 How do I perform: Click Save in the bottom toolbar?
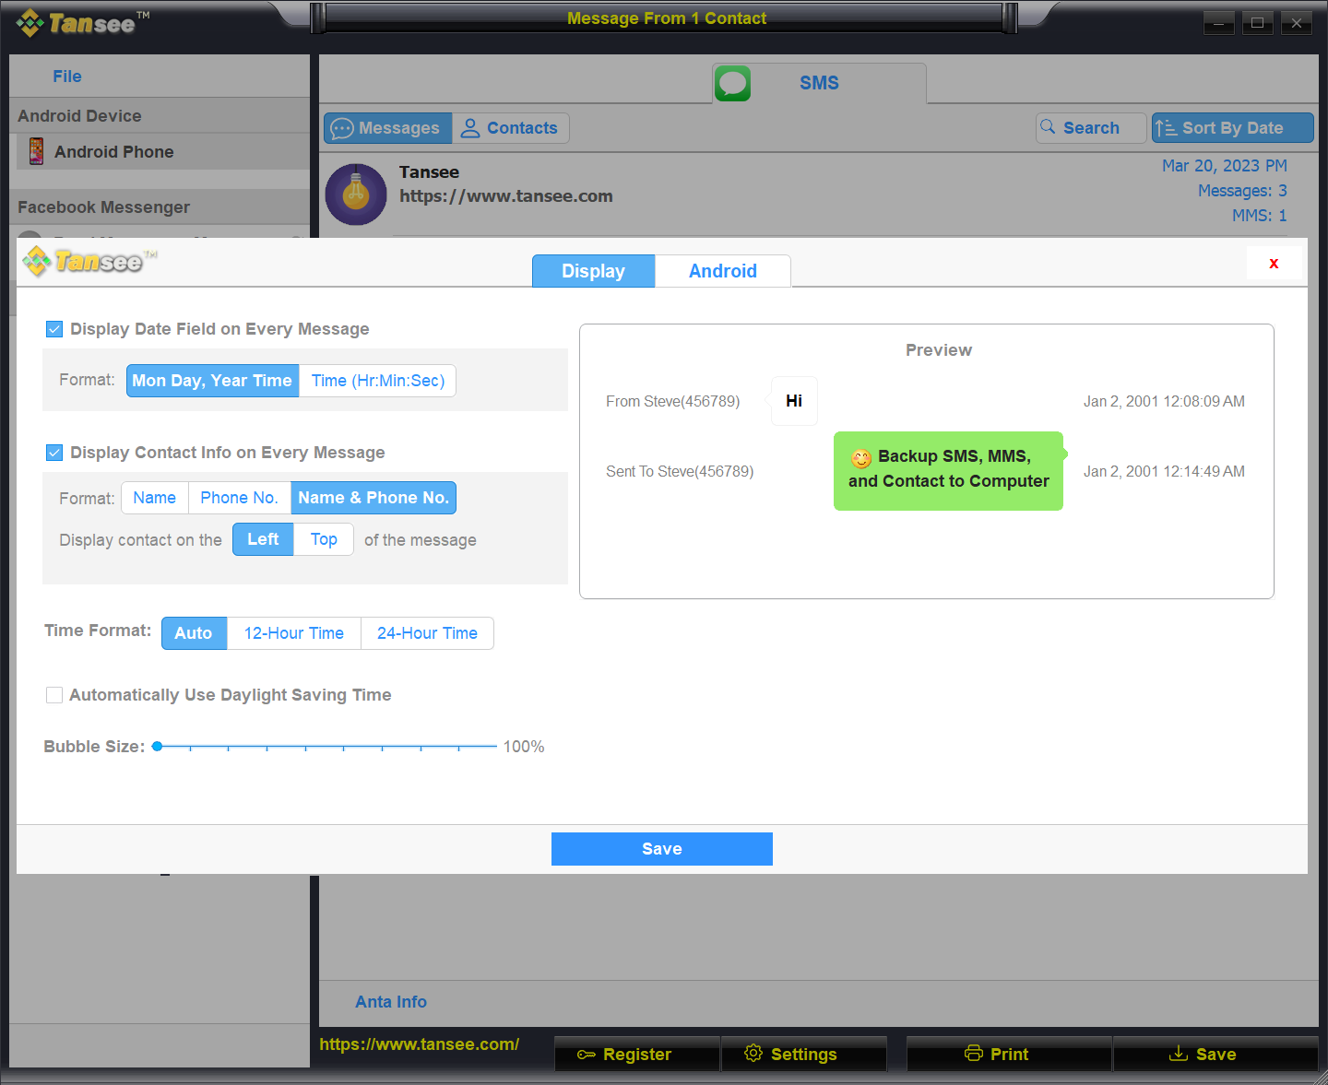tap(1215, 1054)
